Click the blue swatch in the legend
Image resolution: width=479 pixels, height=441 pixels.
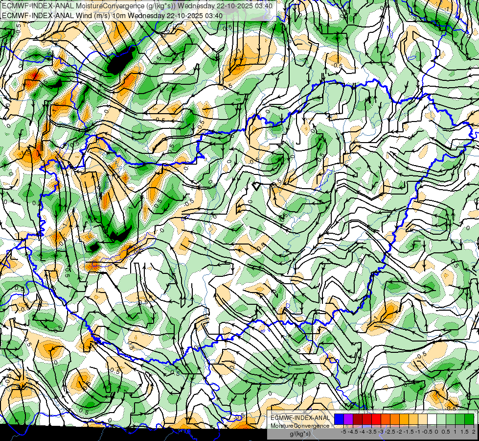339,419
